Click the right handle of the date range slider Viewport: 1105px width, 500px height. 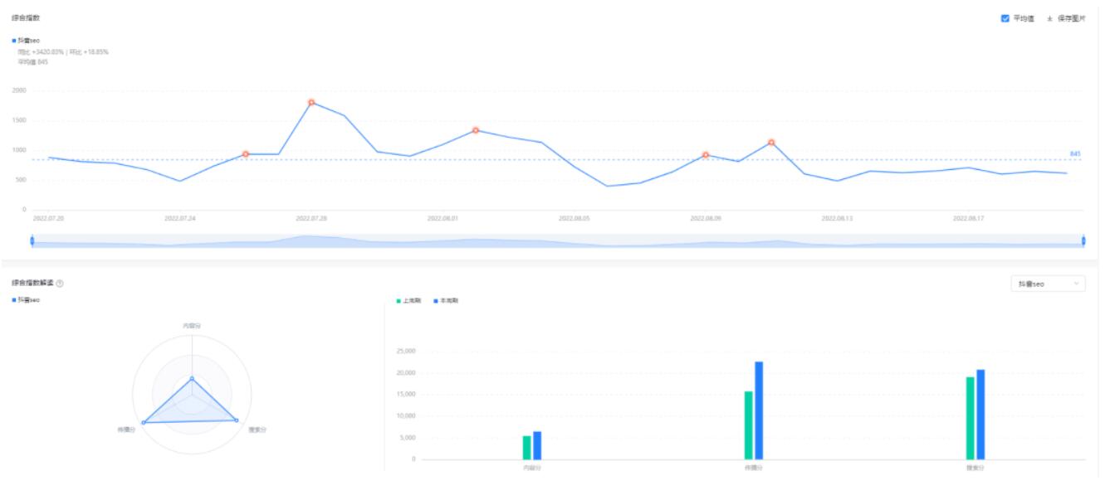1083,240
